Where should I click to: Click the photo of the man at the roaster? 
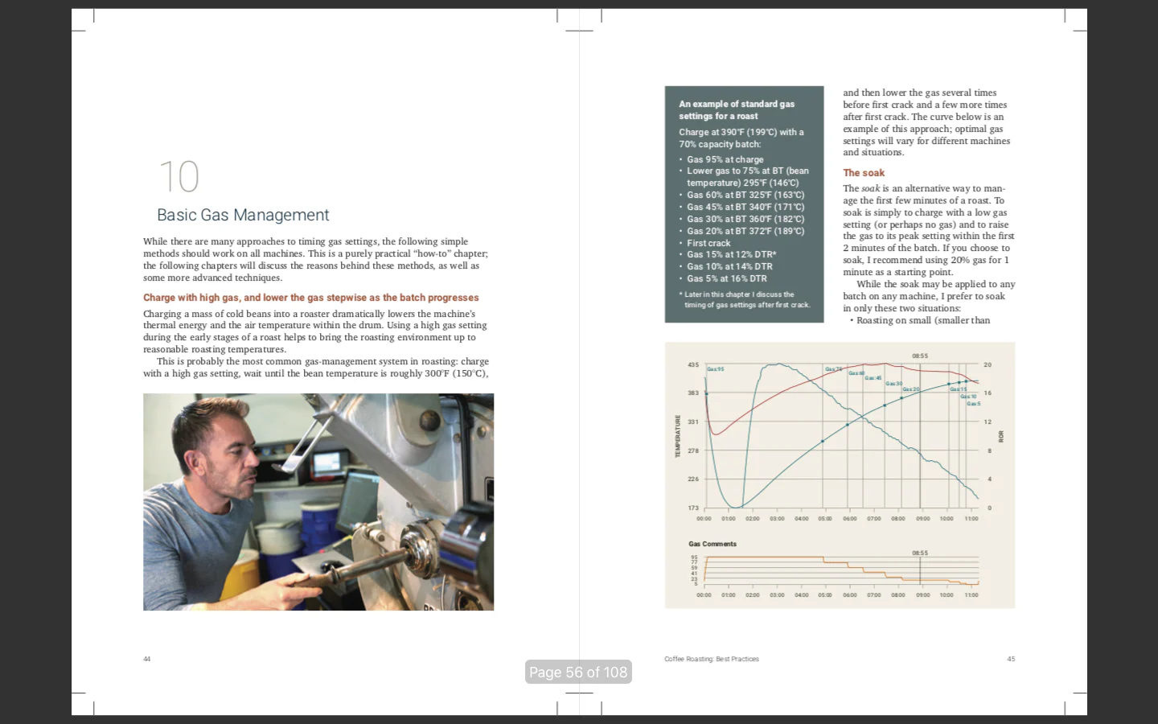point(318,501)
